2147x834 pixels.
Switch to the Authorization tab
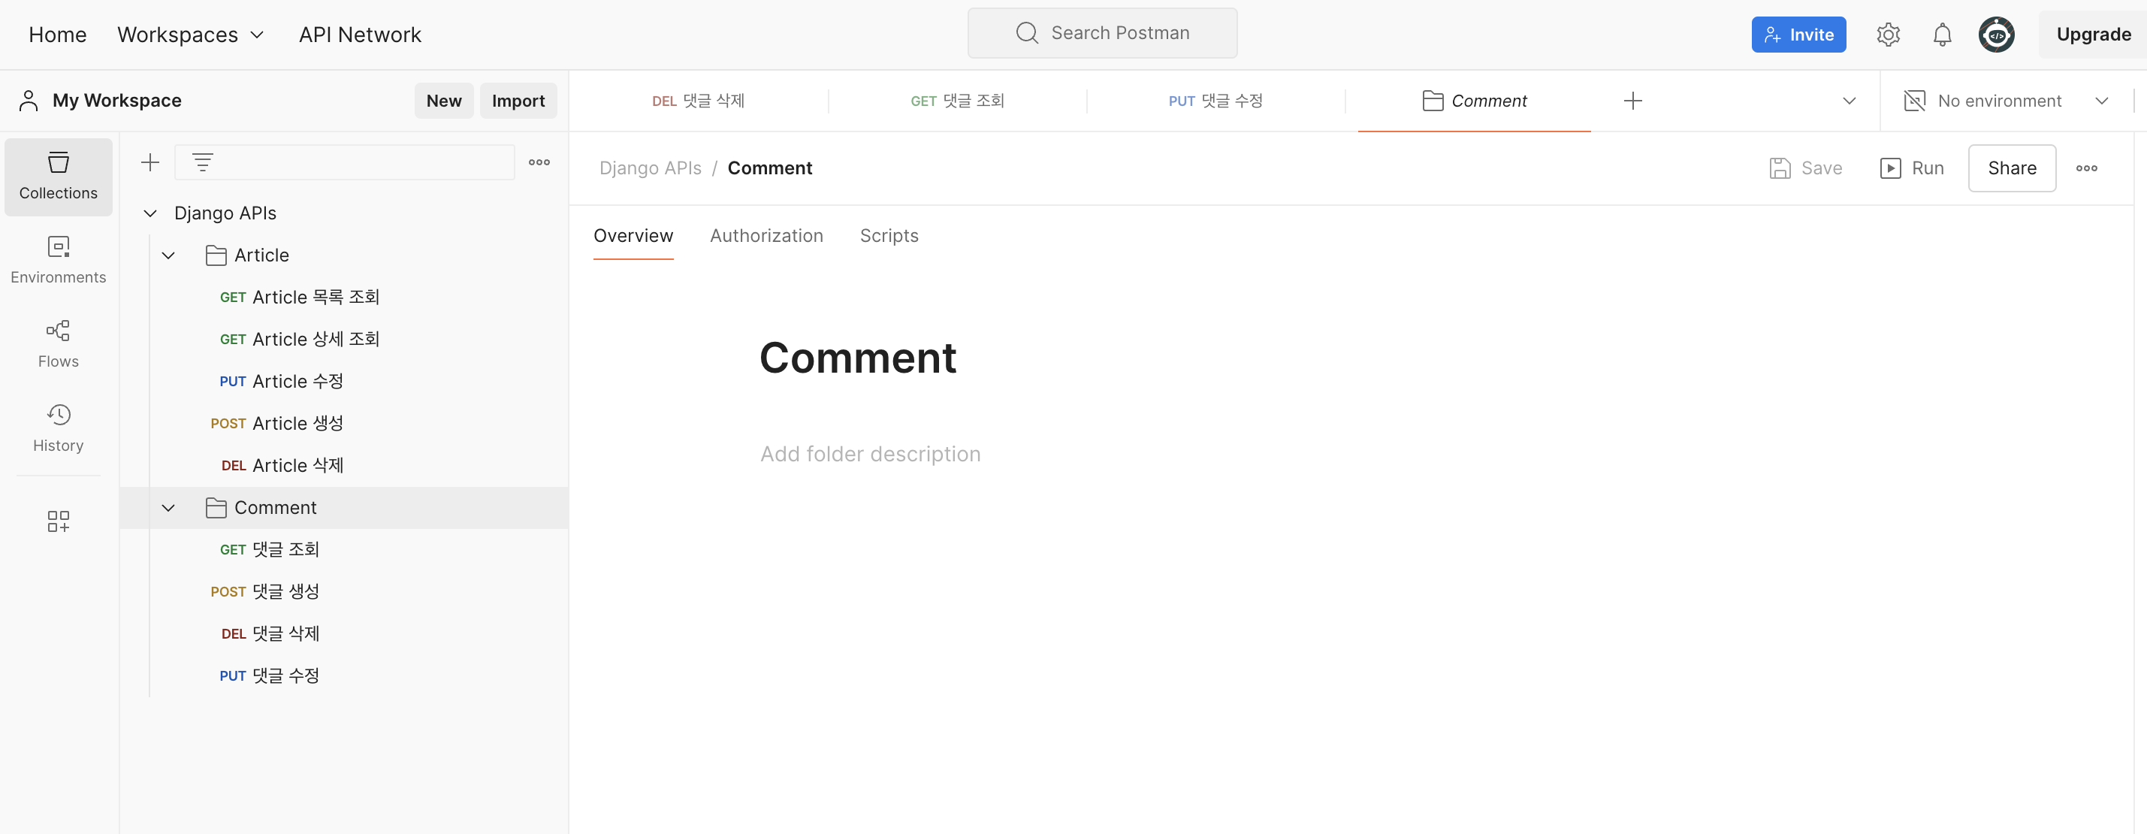(x=766, y=236)
